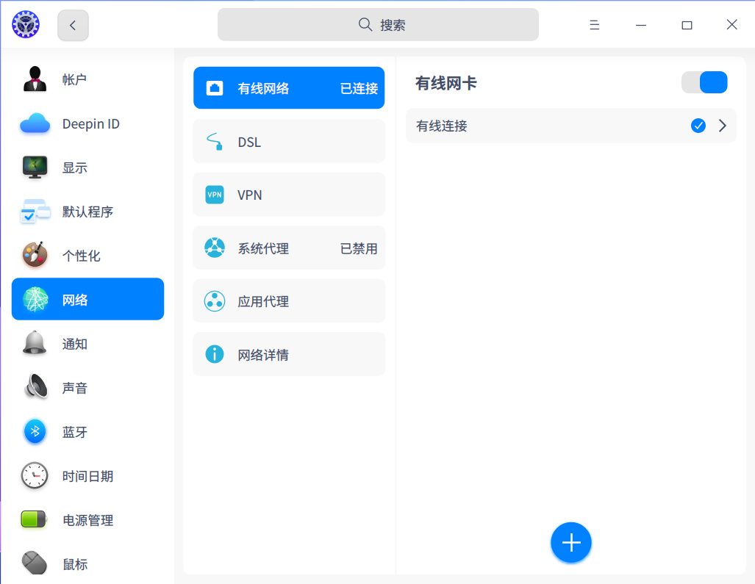Add a new wired connection with plus button
Viewport: 755px width, 584px height.
point(571,542)
